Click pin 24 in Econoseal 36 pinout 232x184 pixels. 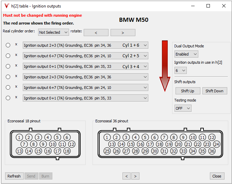pyautogui.click(x=216, y=144)
